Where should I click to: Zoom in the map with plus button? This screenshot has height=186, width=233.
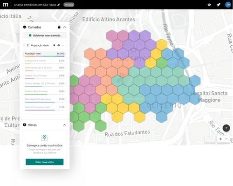click(220, 139)
